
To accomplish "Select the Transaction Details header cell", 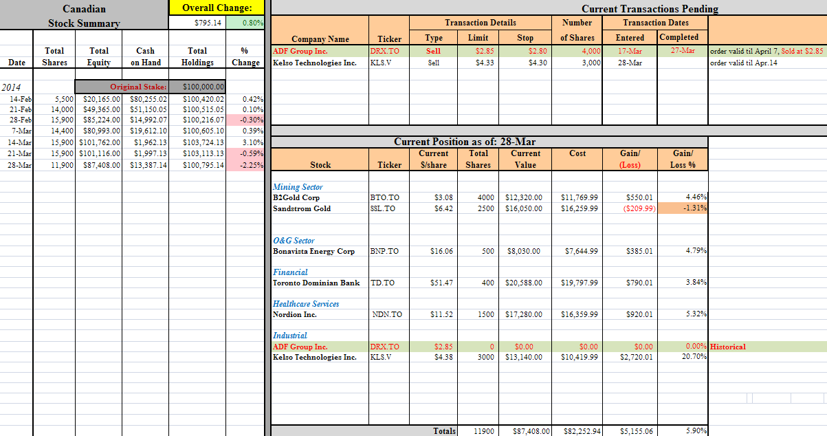I will 481,23.
